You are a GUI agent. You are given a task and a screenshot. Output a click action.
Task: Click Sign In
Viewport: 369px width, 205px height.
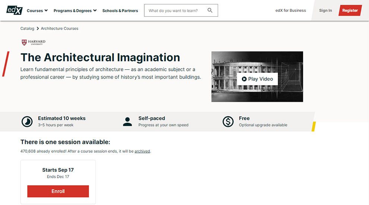325,10
